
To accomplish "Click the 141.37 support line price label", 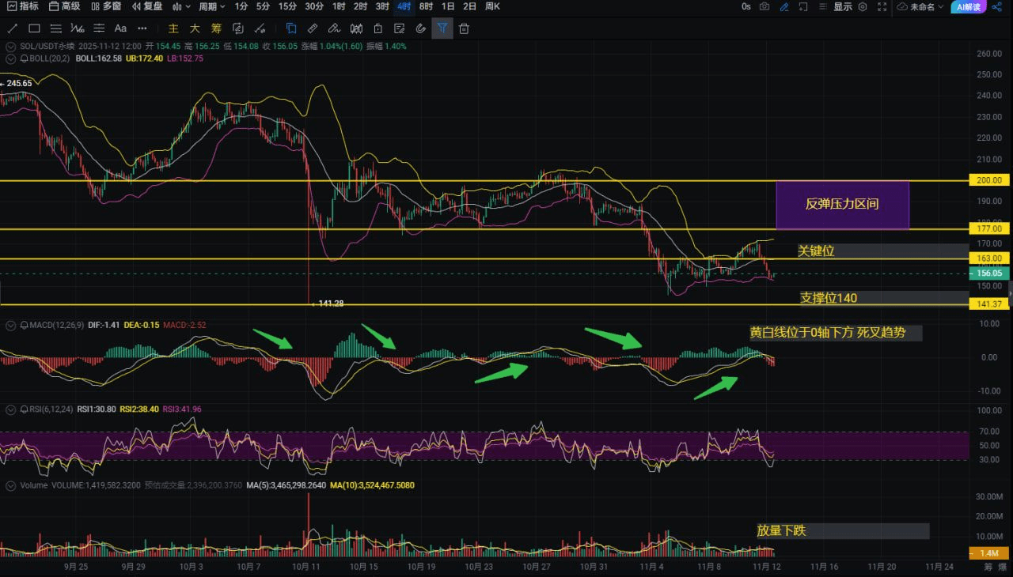I will 989,304.
